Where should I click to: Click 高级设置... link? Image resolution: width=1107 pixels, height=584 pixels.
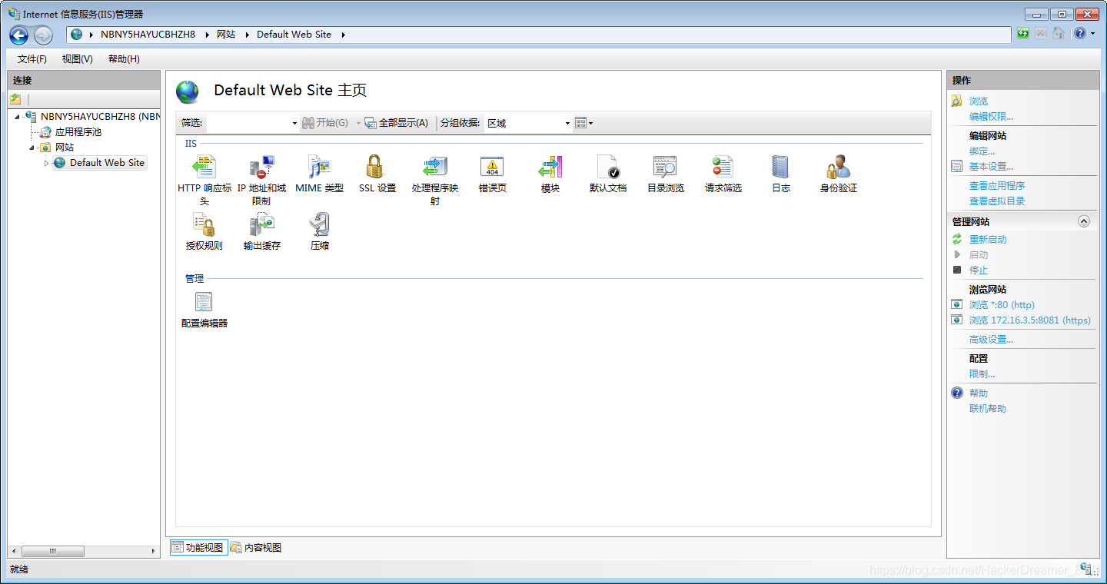coord(991,340)
